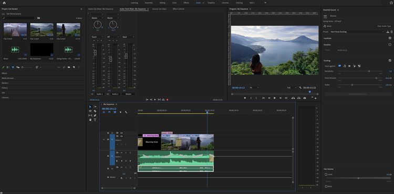Image resolution: width=394 pixels, height=194 pixels.
Task: Go to In point in Program monitor
Action: coord(263,98)
